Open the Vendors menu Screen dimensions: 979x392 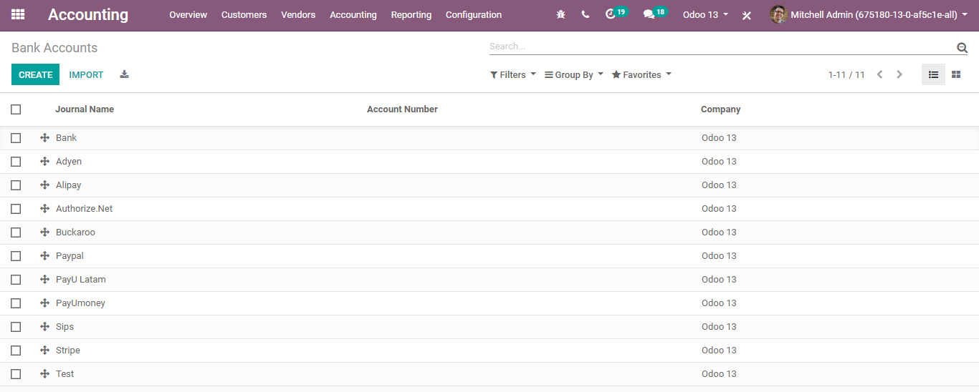[x=298, y=14]
